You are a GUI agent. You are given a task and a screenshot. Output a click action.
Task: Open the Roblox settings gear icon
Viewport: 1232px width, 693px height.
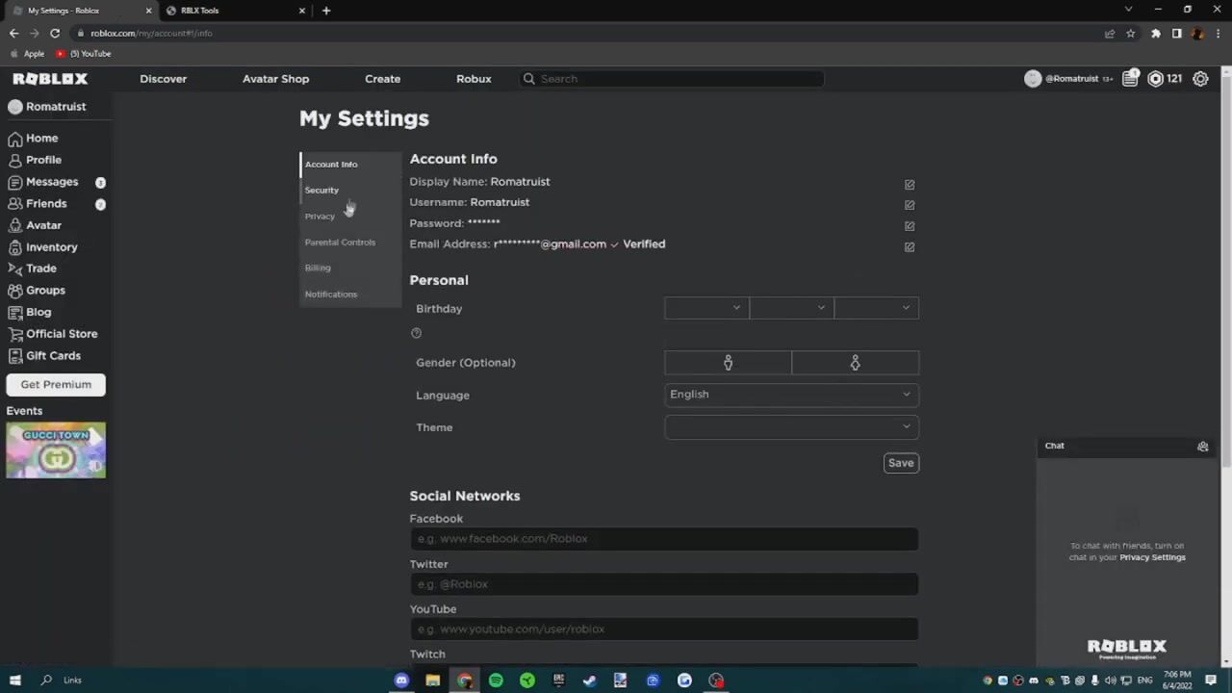click(x=1200, y=79)
